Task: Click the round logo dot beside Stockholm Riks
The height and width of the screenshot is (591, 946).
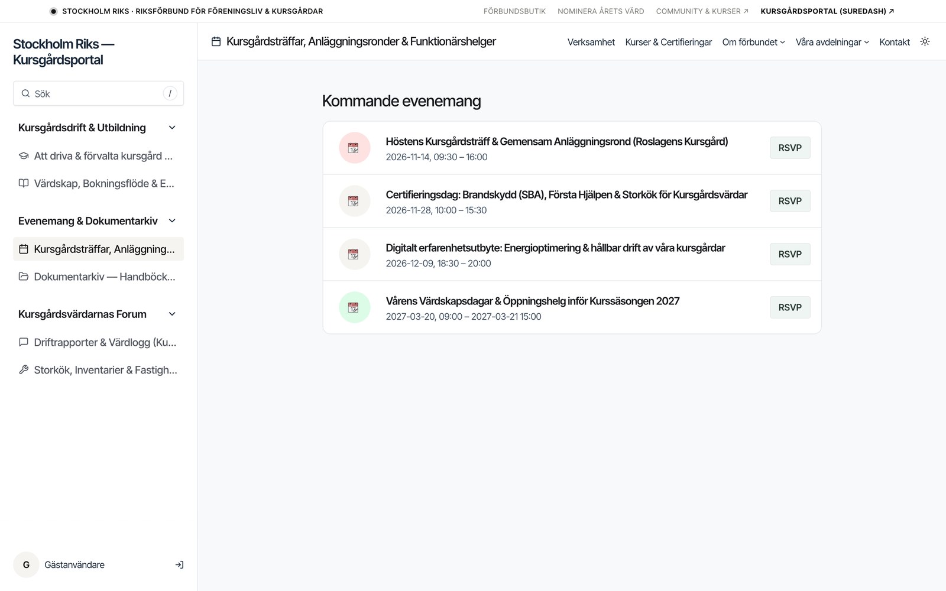Action: pos(53,11)
